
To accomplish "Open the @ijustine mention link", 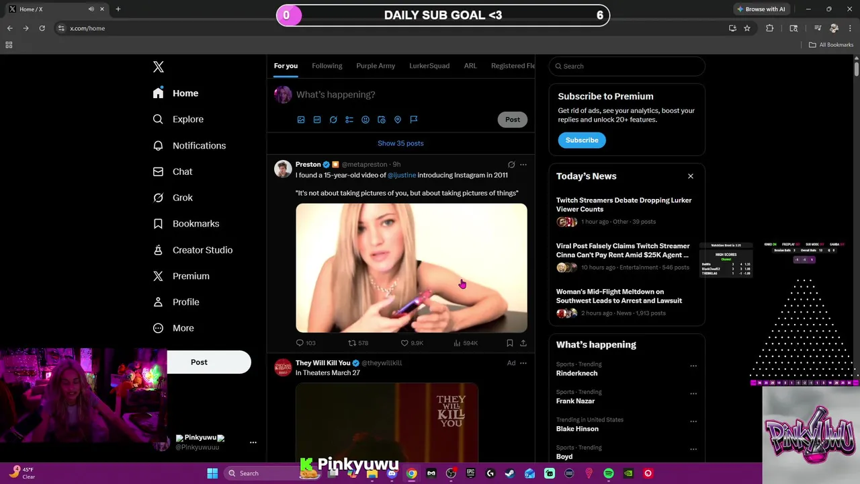I will click(402, 175).
